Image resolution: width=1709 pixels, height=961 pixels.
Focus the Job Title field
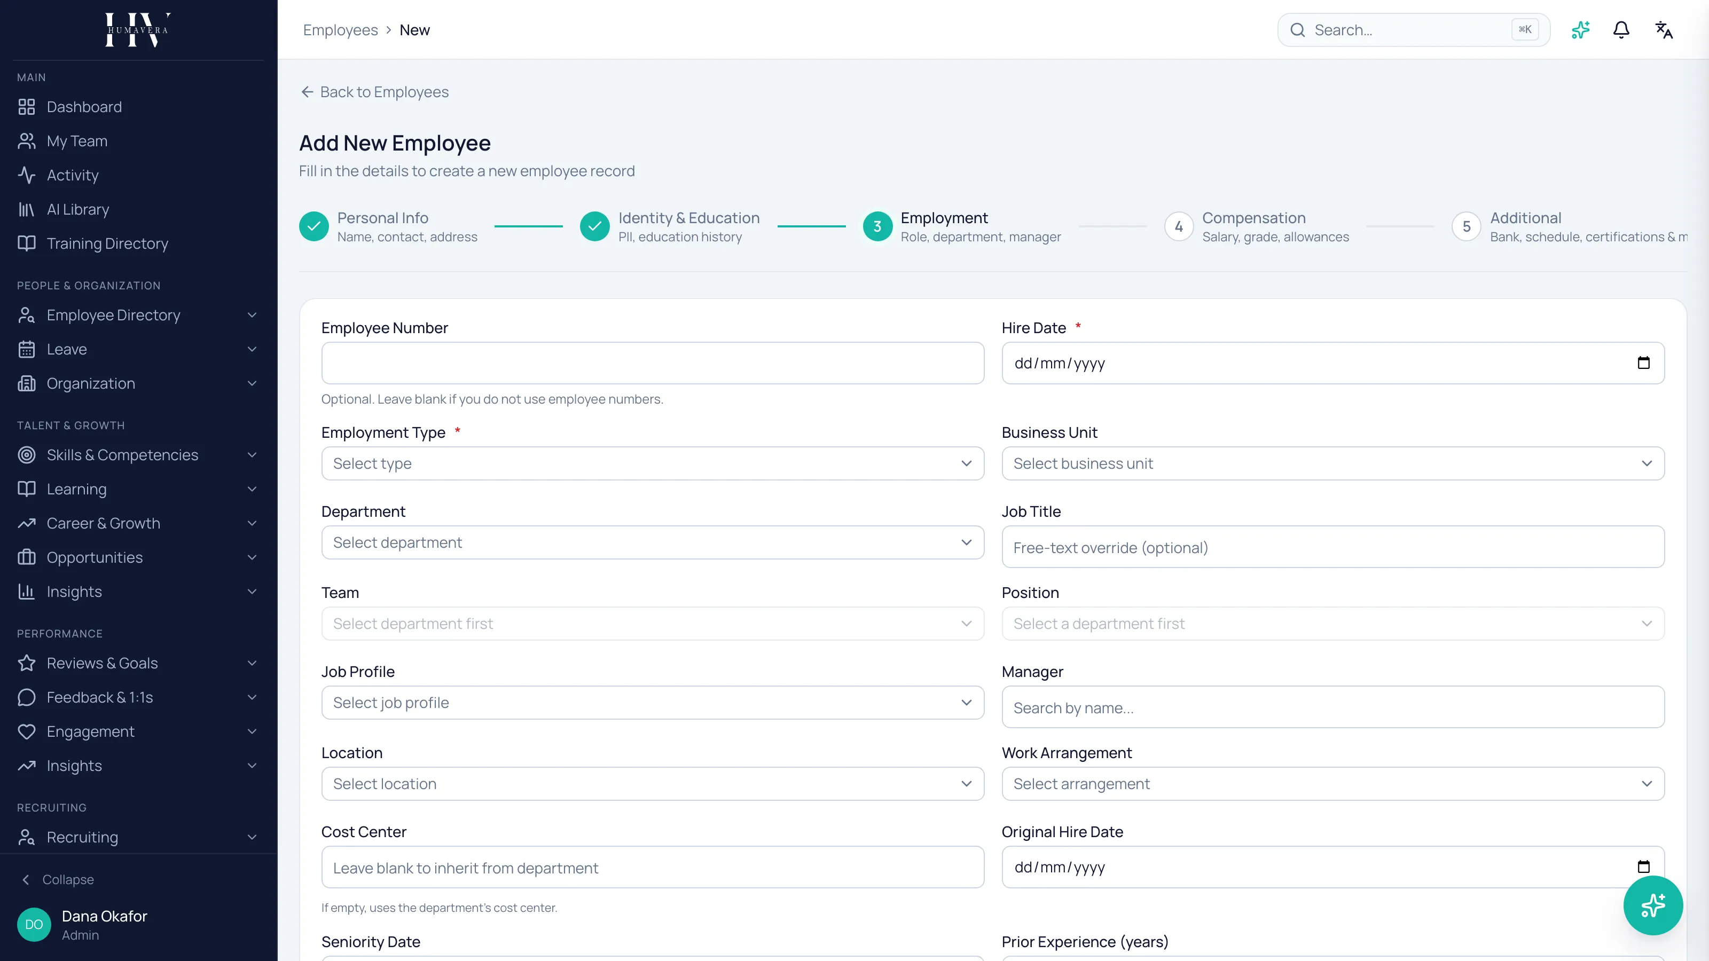pyautogui.click(x=1333, y=547)
